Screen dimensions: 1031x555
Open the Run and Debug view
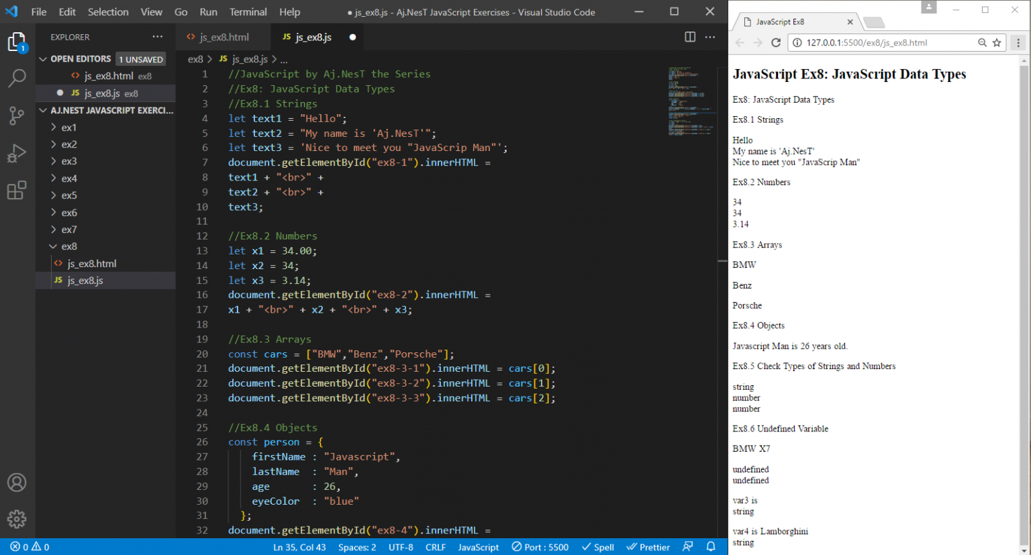[17, 154]
